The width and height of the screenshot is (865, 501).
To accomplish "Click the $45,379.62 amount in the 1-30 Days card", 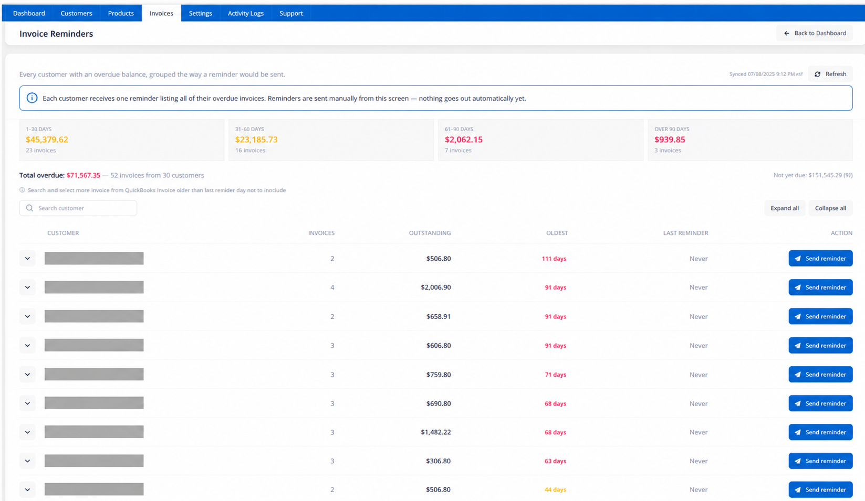I will click(x=47, y=140).
